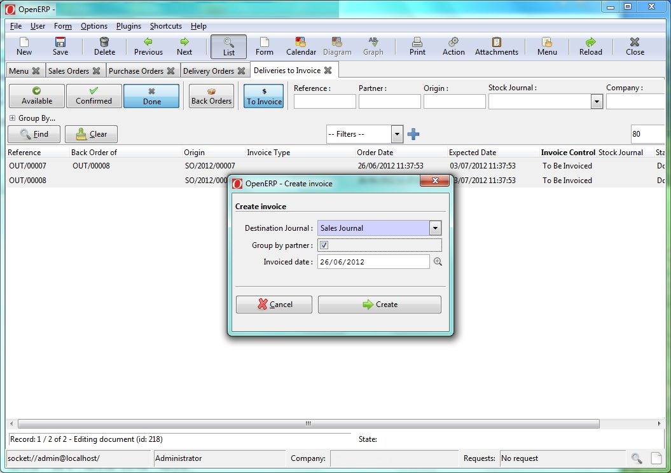
Task: Click the Print toolbar icon
Action: pos(417,46)
